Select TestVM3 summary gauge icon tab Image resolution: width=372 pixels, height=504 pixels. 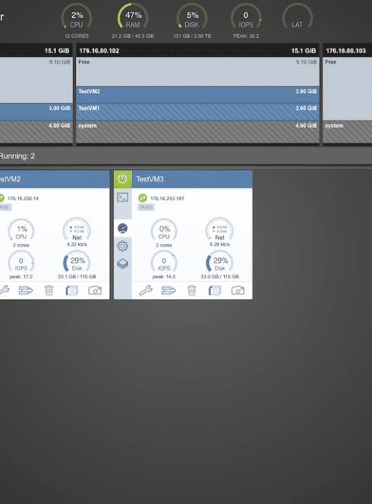click(122, 228)
